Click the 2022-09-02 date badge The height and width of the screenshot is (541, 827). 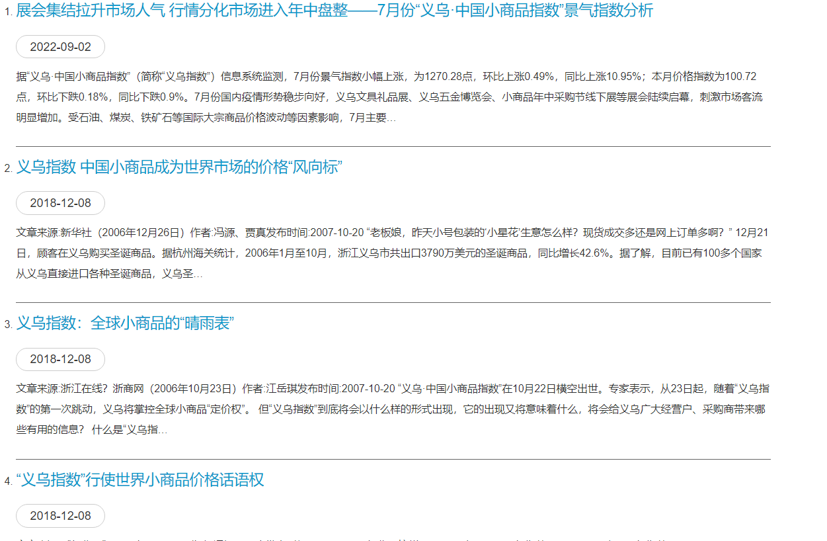click(x=60, y=47)
